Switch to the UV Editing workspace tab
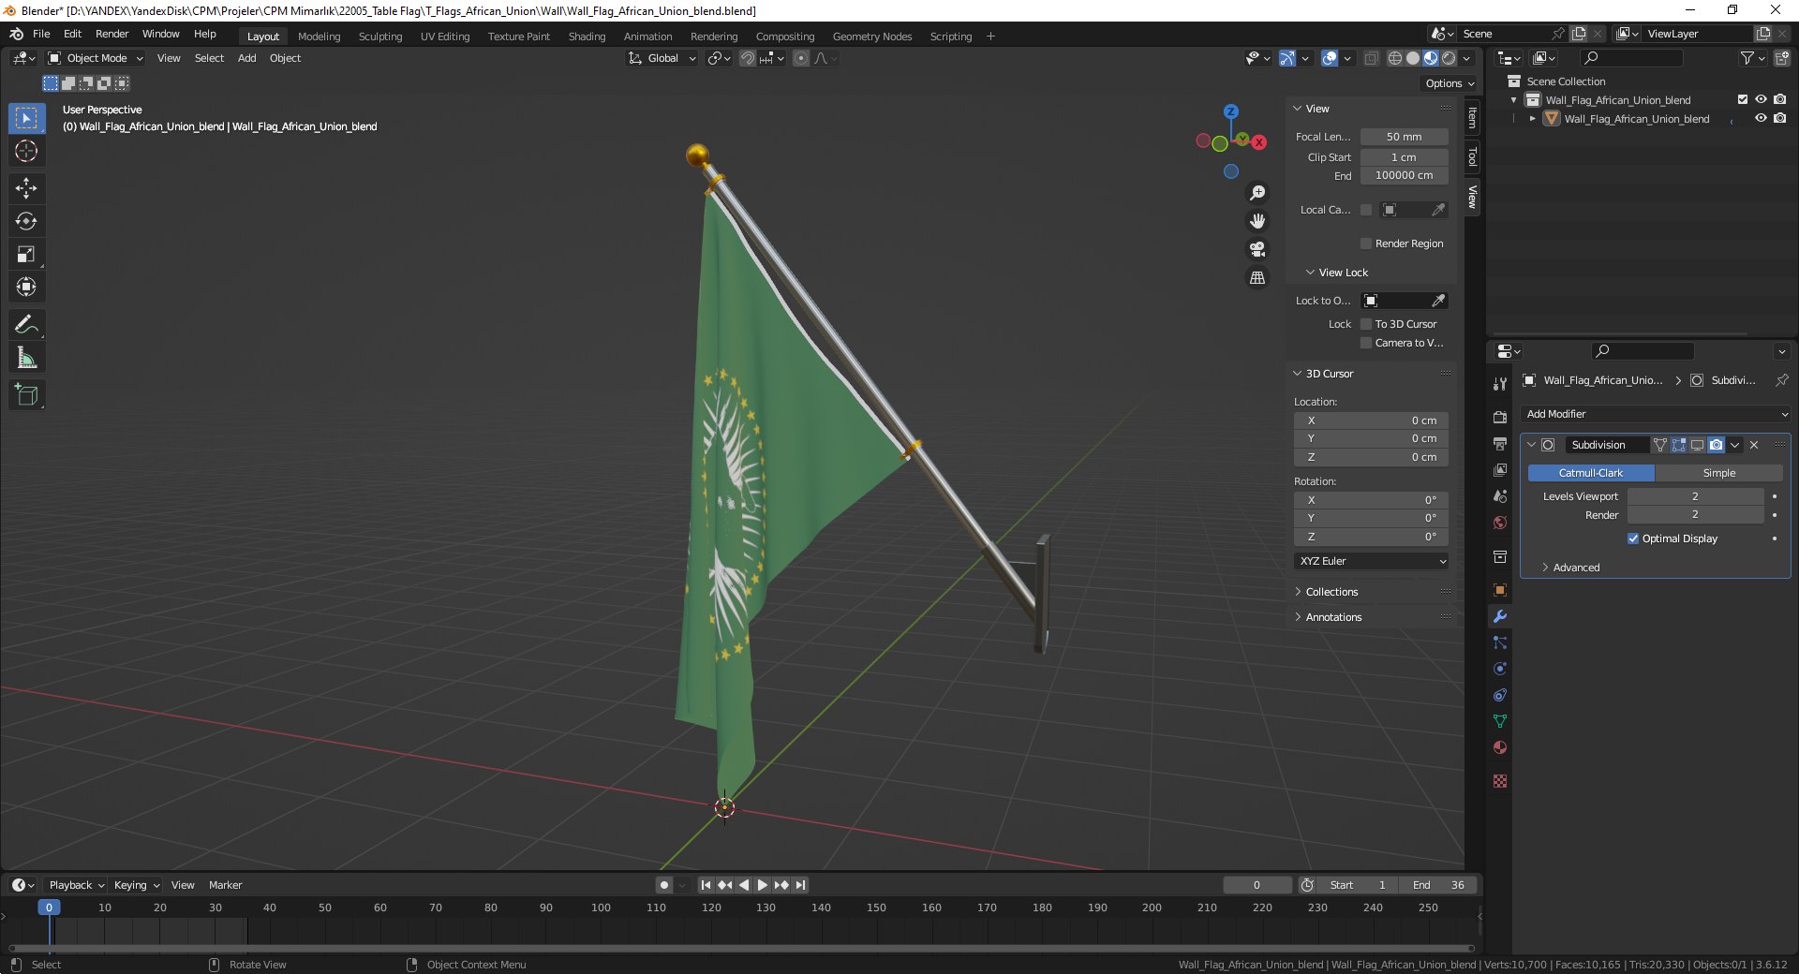The height and width of the screenshot is (974, 1799). [445, 37]
